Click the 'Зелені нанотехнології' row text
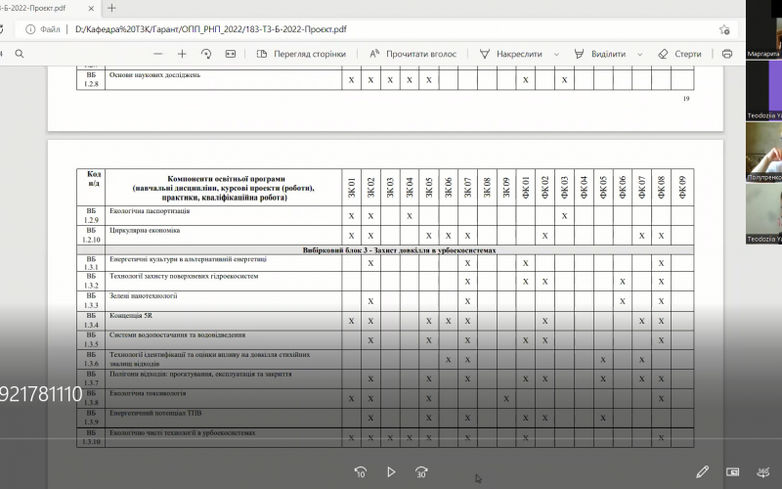Viewport: 782px width, 489px height. tap(143, 296)
